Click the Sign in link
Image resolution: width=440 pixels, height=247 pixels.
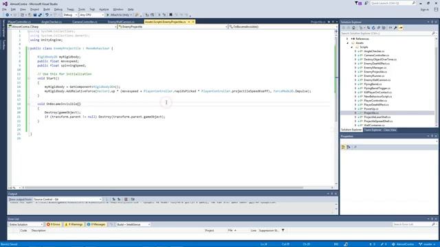424,10
